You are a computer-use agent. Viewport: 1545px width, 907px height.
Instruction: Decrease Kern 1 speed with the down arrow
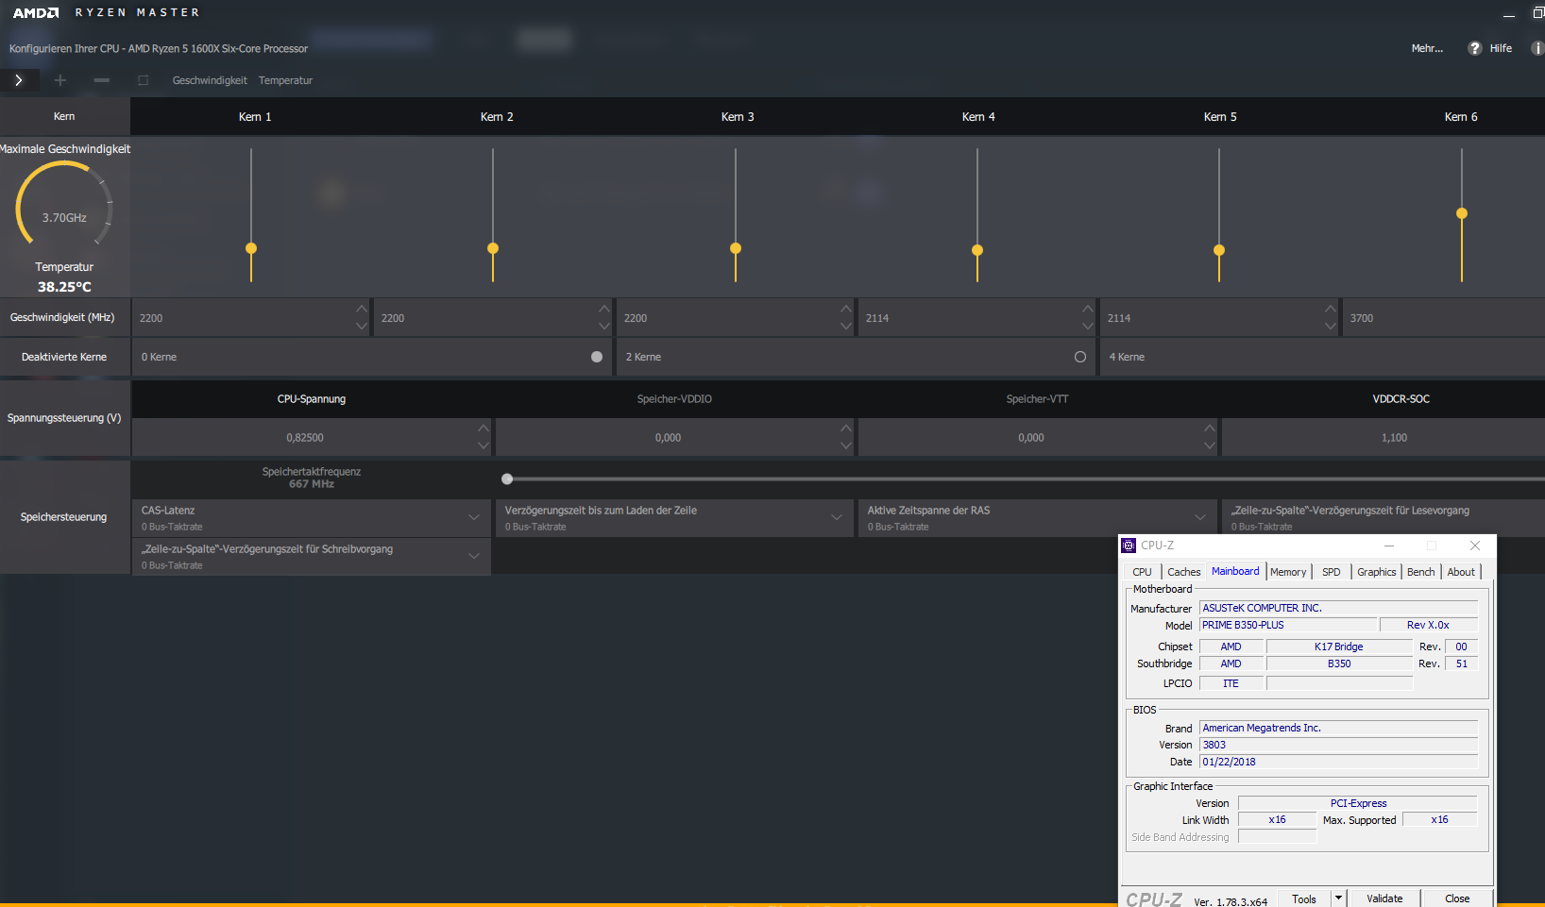pyautogui.click(x=362, y=327)
